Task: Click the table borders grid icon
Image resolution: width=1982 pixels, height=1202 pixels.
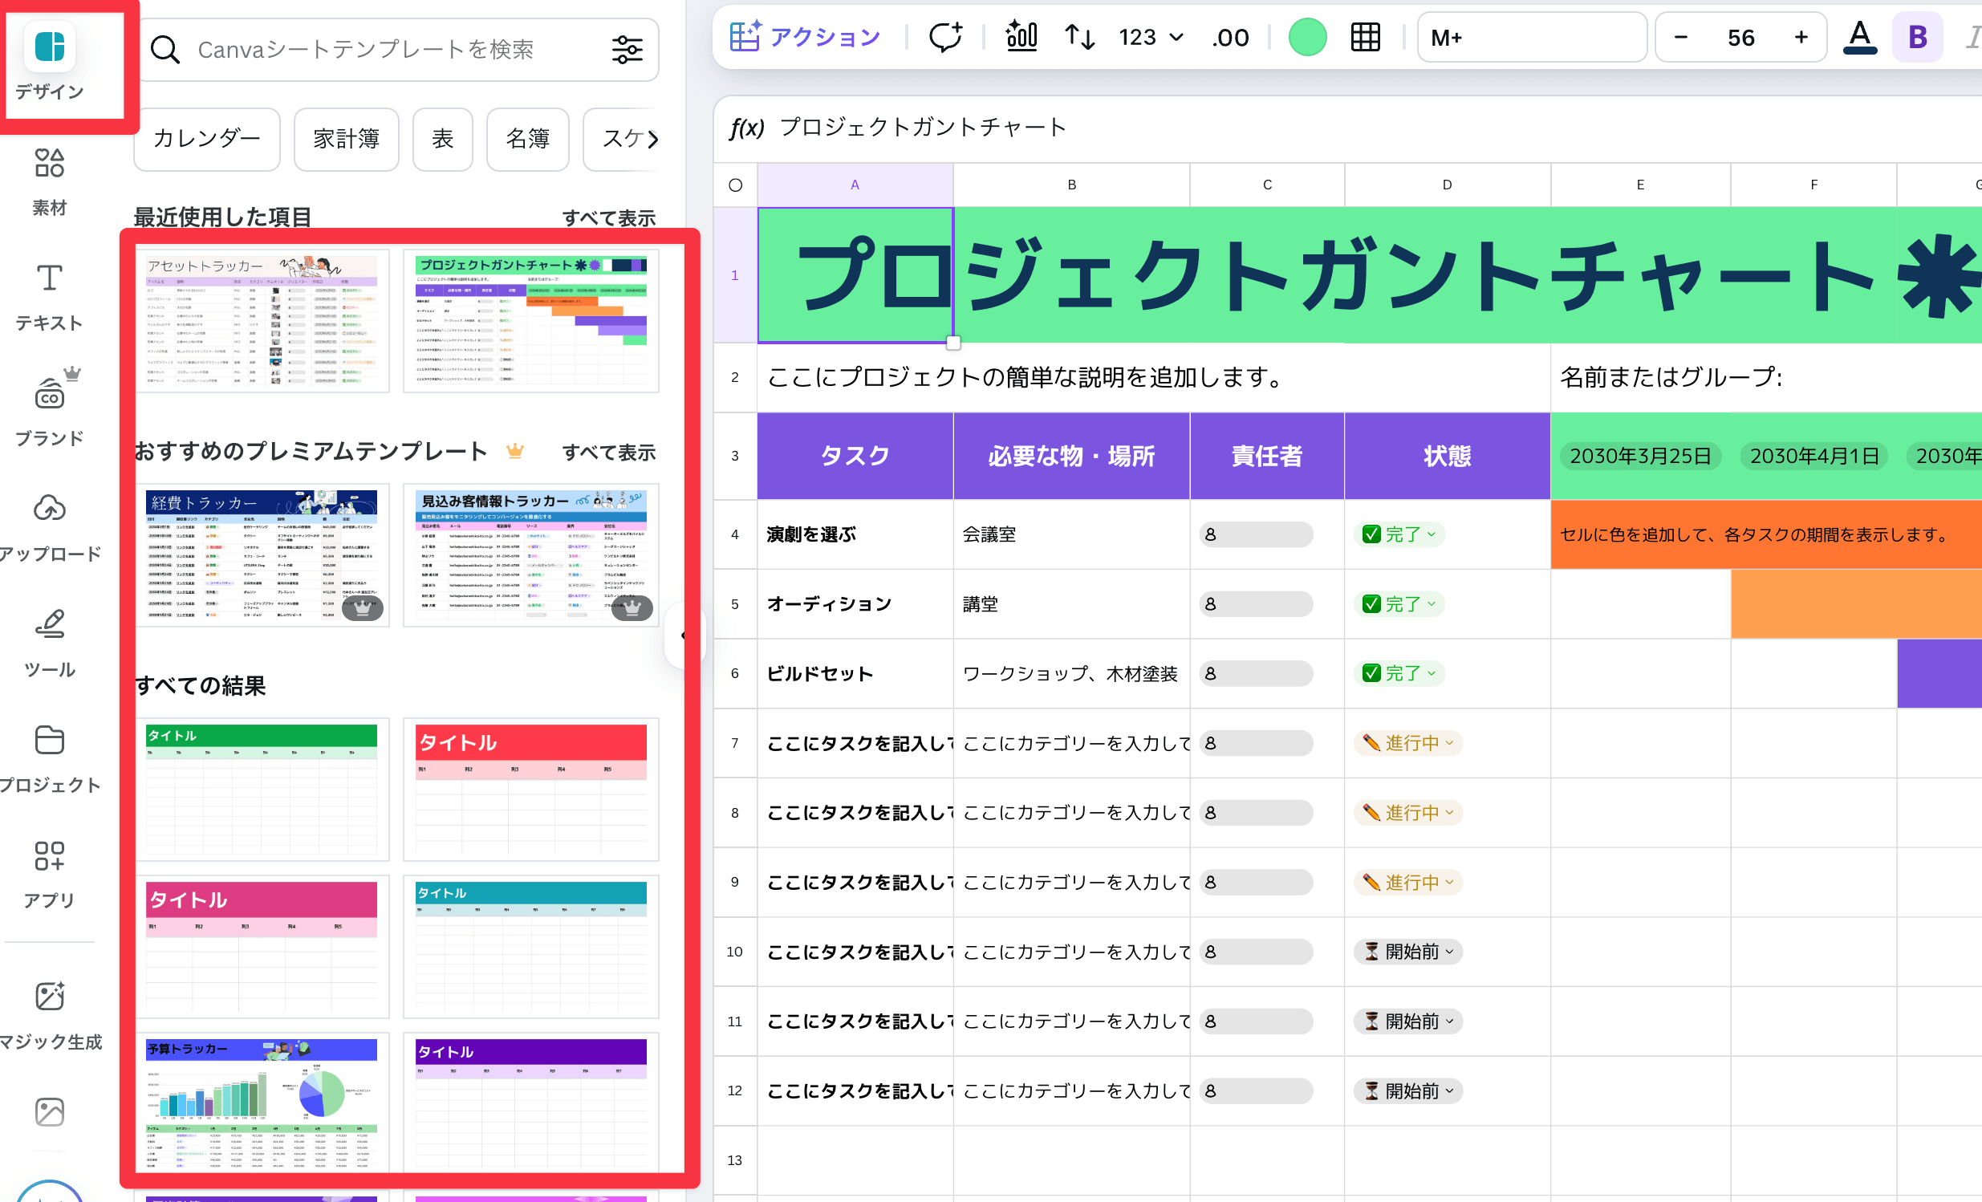Action: pyautogui.click(x=1365, y=37)
